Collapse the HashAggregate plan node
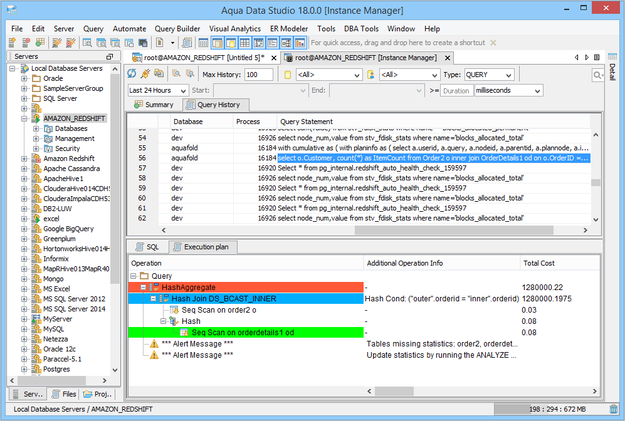The height and width of the screenshot is (421, 625). [143, 287]
